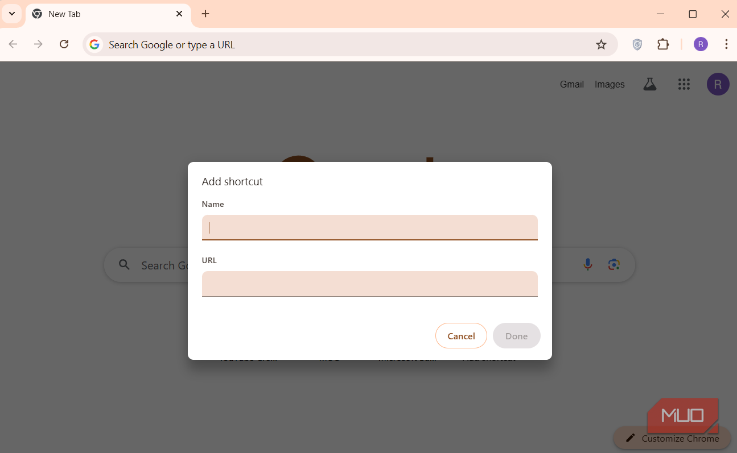Image resolution: width=737 pixels, height=453 pixels.
Task: Open a new tab with plus button
Action: pyautogui.click(x=205, y=14)
